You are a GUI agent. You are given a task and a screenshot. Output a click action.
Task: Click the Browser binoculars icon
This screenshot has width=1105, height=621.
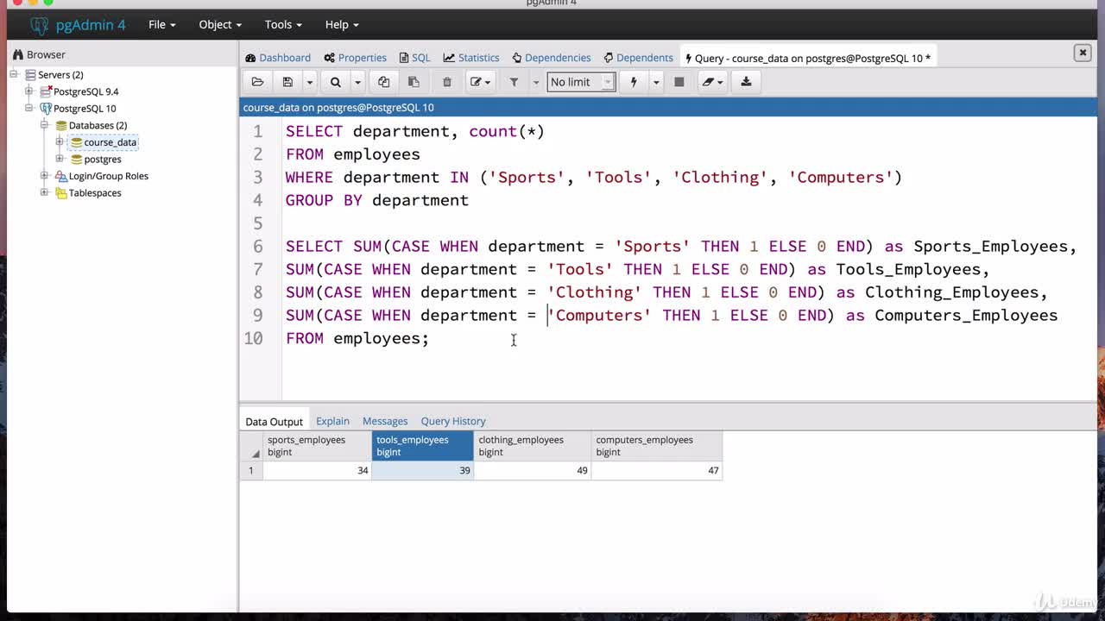coord(17,54)
